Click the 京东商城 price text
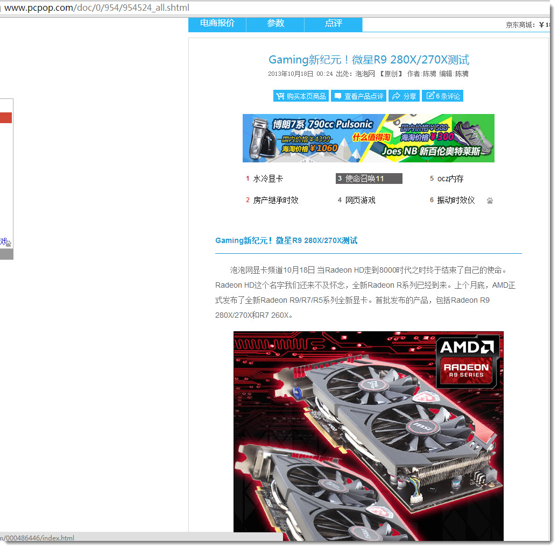 pyautogui.click(x=527, y=25)
